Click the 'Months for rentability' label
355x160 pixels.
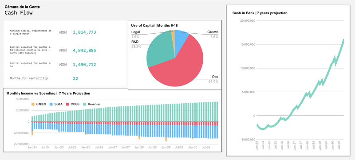click(29, 78)
